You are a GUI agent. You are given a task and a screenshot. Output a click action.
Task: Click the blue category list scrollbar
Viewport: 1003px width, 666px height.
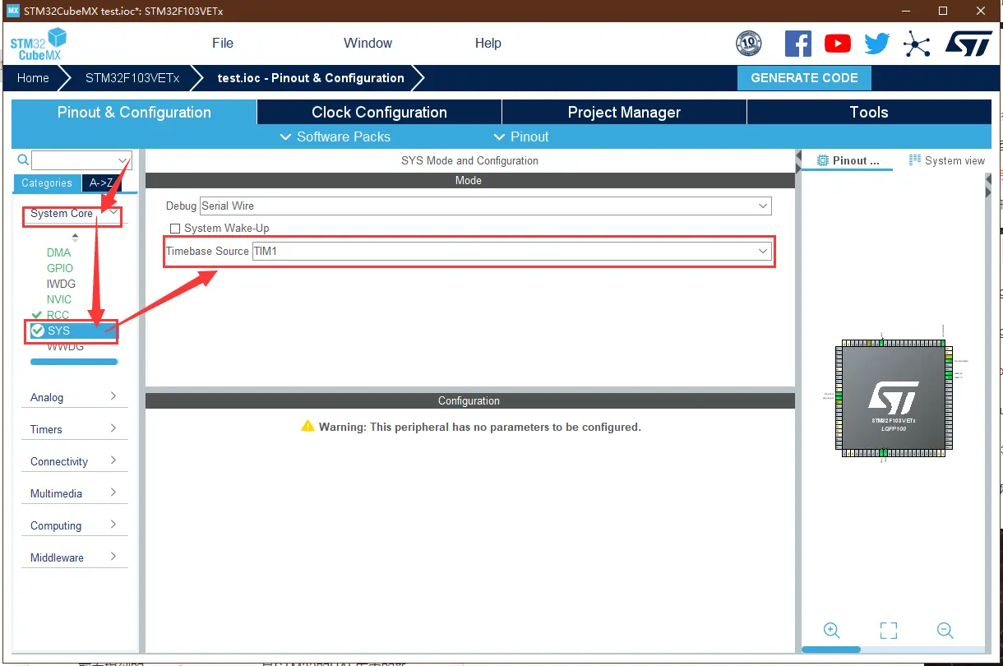[74, 362]
